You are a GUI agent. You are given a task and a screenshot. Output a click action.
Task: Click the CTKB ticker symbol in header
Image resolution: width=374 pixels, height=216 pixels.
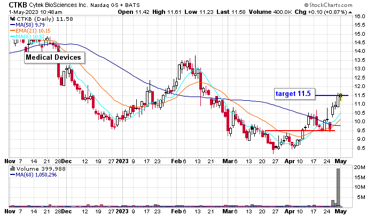click(18, 5)
